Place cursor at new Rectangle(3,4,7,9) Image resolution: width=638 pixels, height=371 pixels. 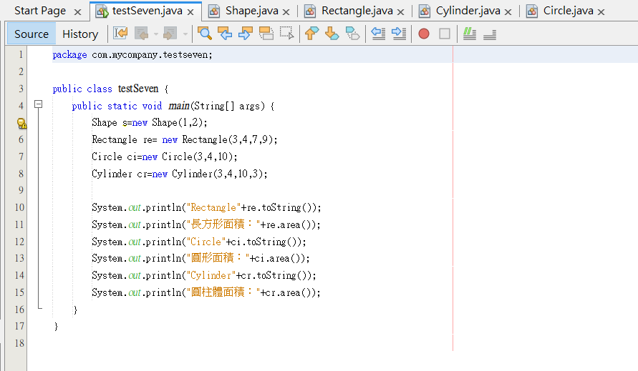[219, 140]
